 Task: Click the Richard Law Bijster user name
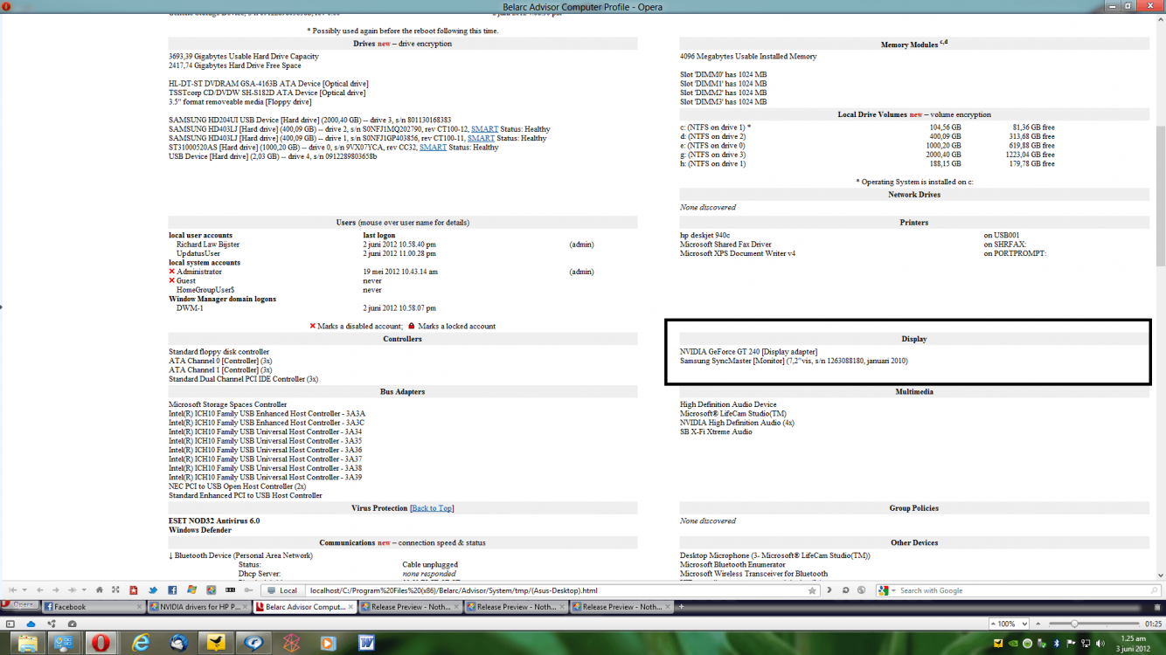click(x=208, y=245)
